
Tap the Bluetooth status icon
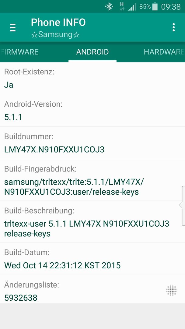[109, 7]
